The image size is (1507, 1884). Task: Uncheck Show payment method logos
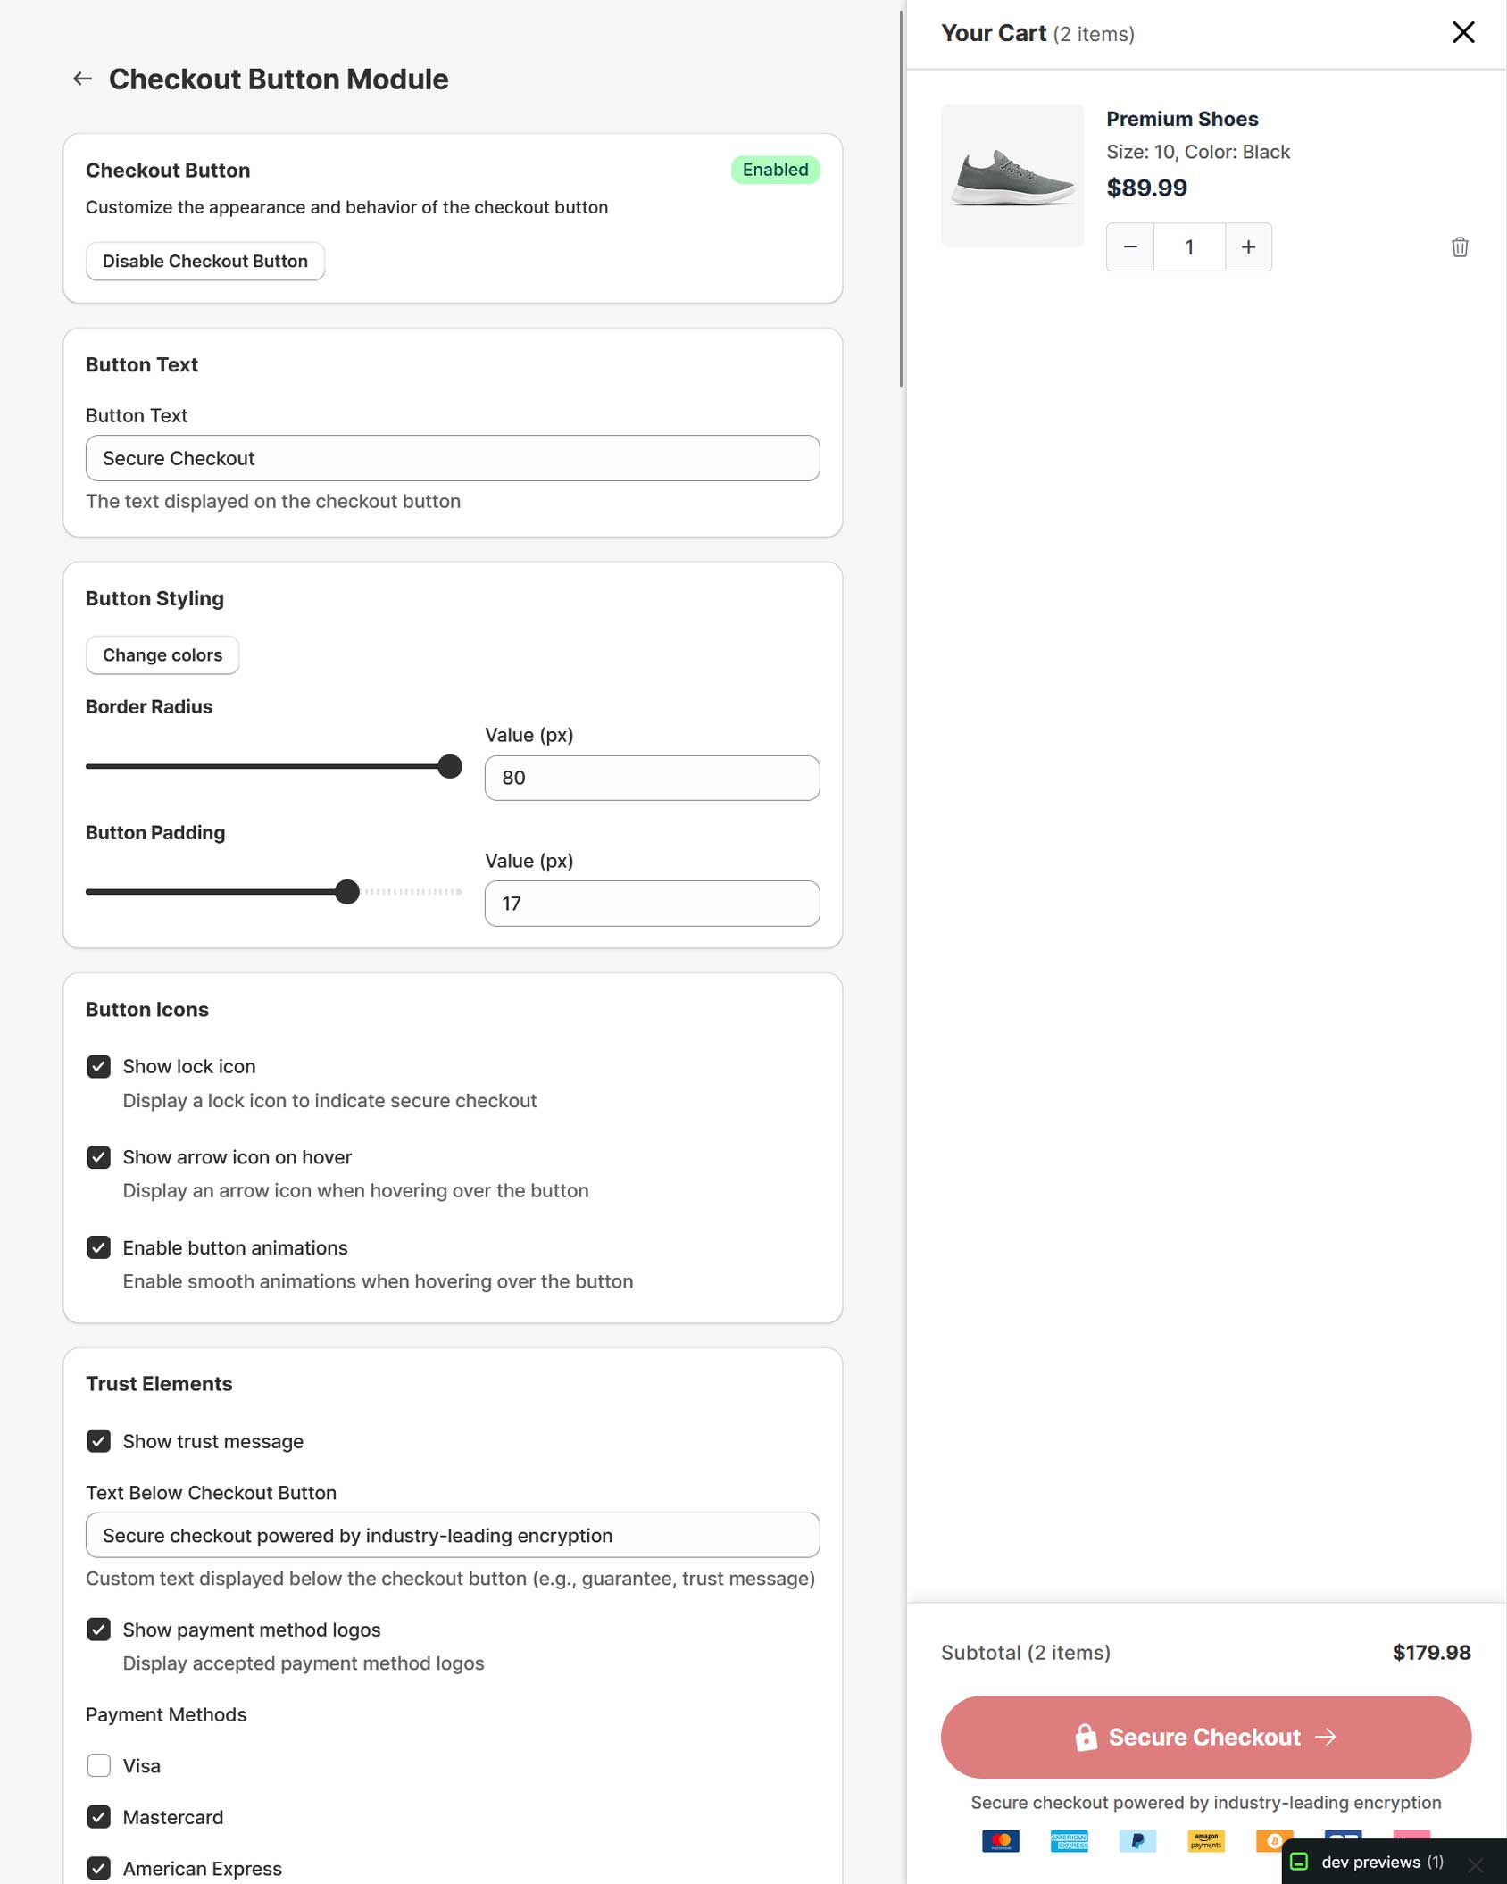[x=99, y=1630]
